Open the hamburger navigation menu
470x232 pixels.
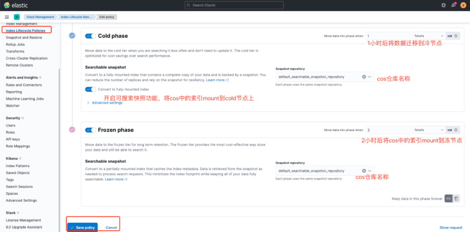click(7, 17)
